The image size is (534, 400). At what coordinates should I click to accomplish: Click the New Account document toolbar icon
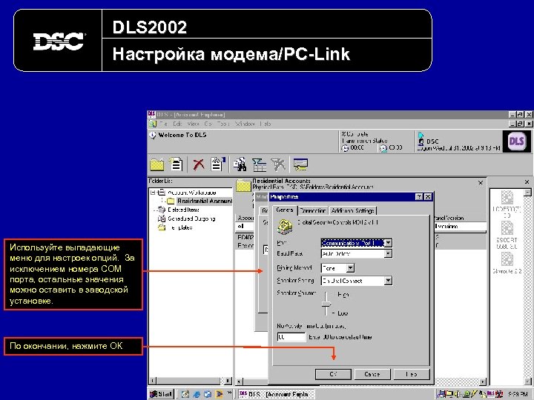coord(177,164)
